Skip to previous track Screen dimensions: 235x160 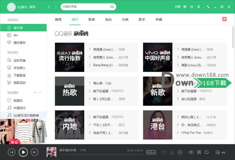(11, 152)
